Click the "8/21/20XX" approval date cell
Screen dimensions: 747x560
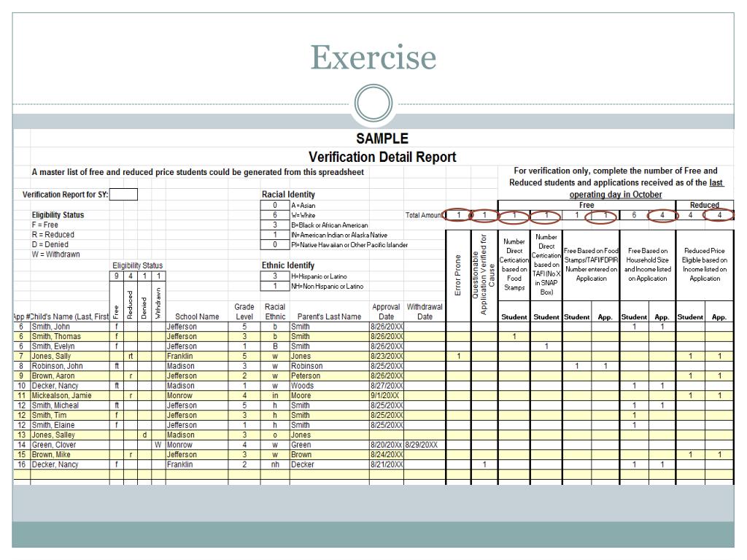coord(387,464)
